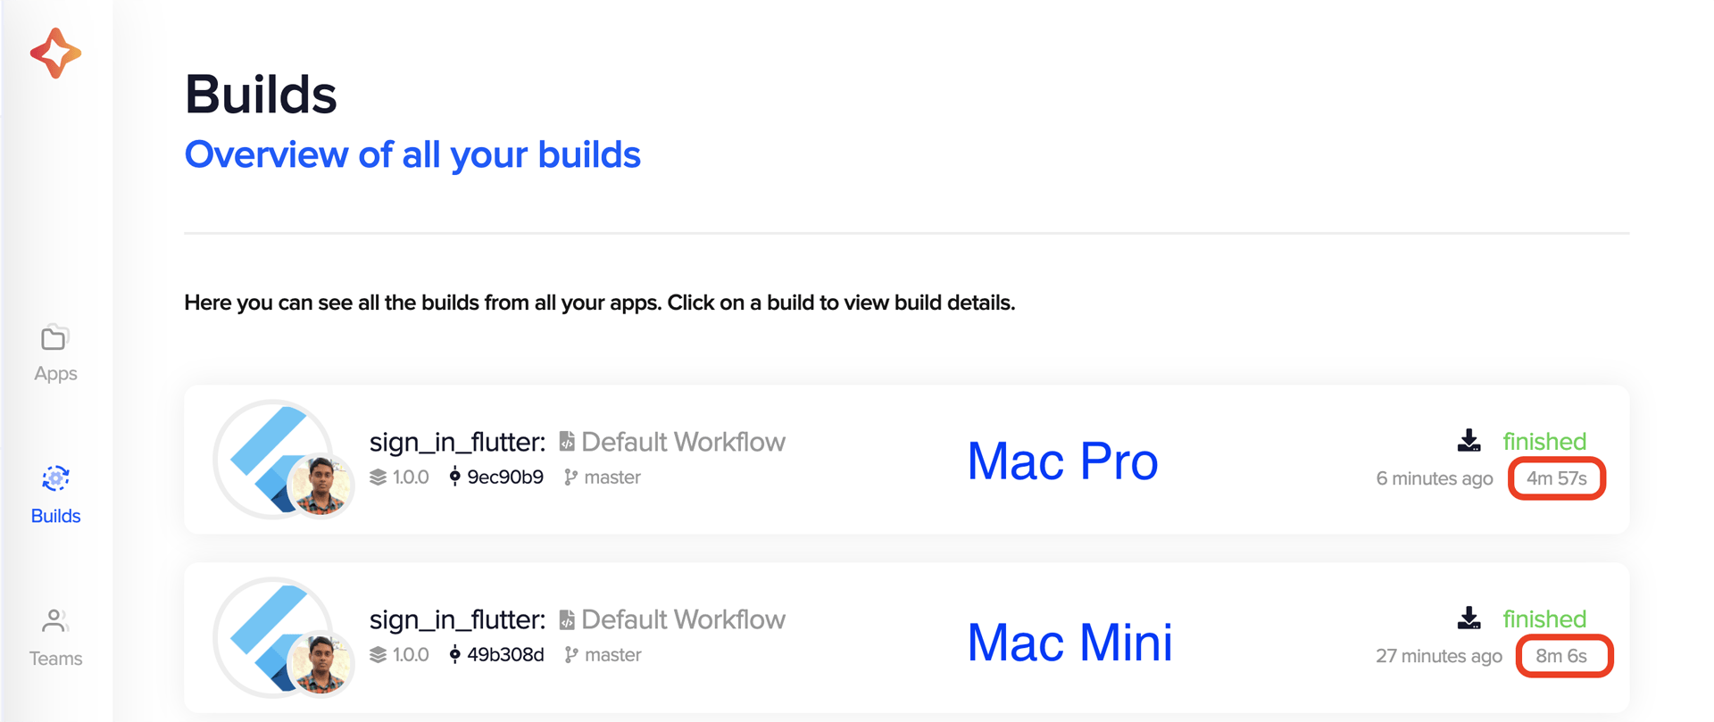Image resolution: width=1714 pixels, height=722 pixels.
Task: Click the commit hash 49b308d
Action: 506,654
